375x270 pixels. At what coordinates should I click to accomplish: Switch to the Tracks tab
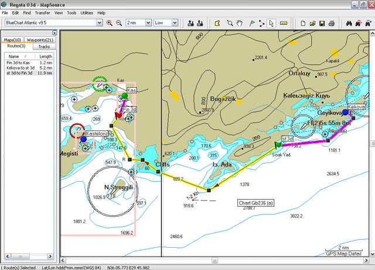[44, 47]
